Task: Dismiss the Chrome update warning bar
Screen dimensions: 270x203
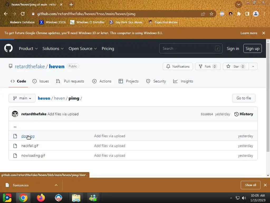Action: [263, 33]
